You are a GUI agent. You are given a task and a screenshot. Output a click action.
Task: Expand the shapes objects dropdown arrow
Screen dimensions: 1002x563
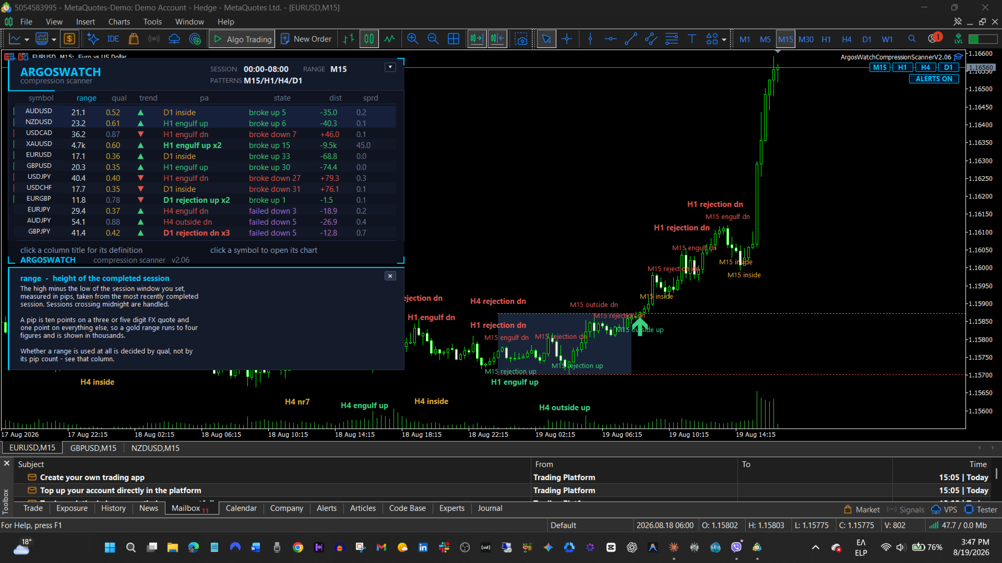point(724,40)
